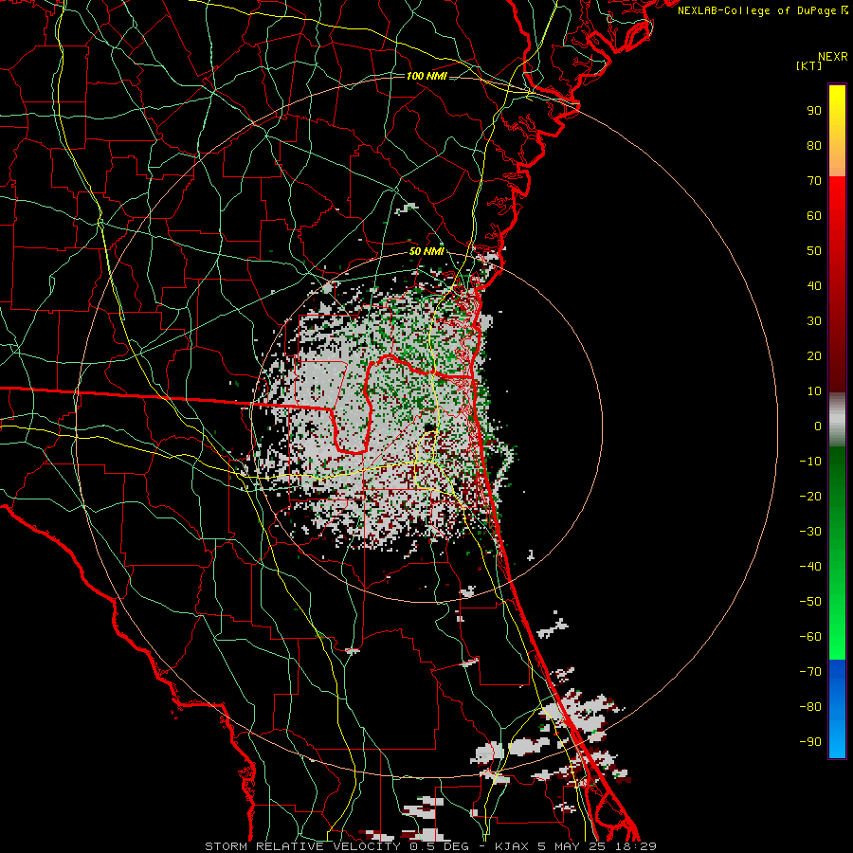Click the positive 10 knots scale label
853x853 pixels.
pyautogui.click(x=814, y=391)
